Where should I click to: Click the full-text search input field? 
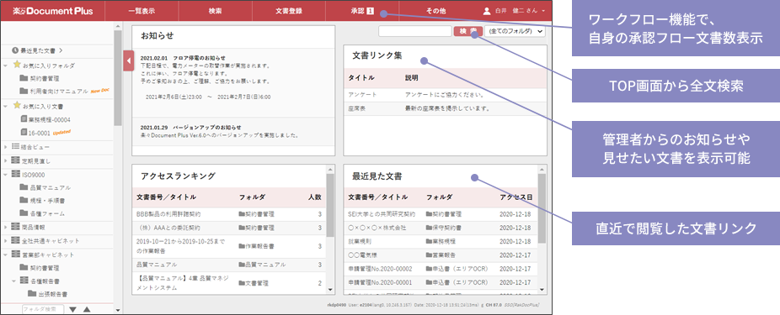point(415,31)
